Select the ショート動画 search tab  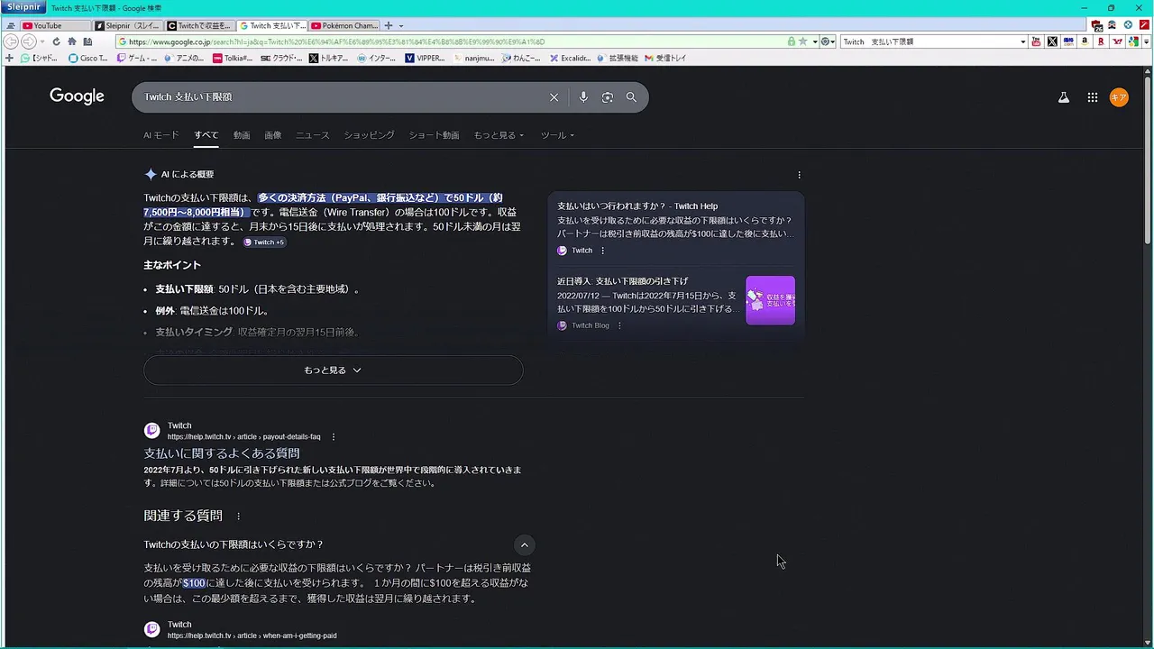click(x=434, y=135)
